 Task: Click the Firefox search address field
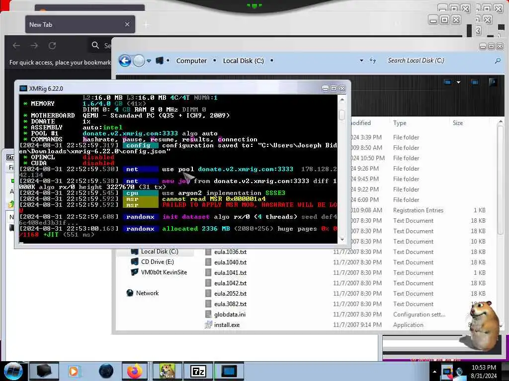tap(100, 46)
